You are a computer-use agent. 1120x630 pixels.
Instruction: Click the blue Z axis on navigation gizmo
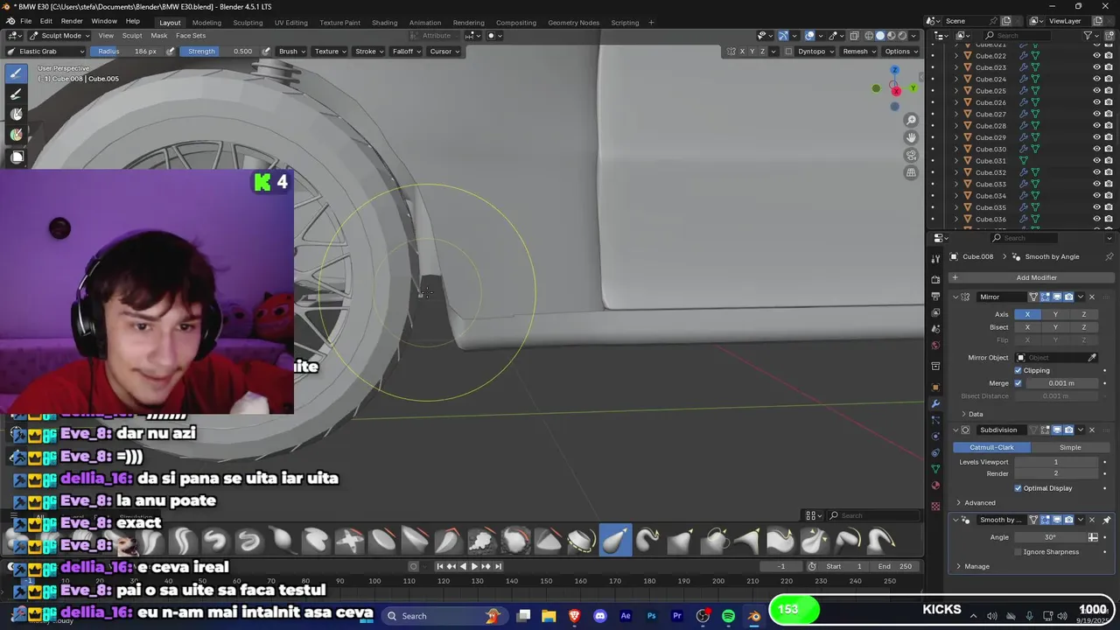pos(894,70)
